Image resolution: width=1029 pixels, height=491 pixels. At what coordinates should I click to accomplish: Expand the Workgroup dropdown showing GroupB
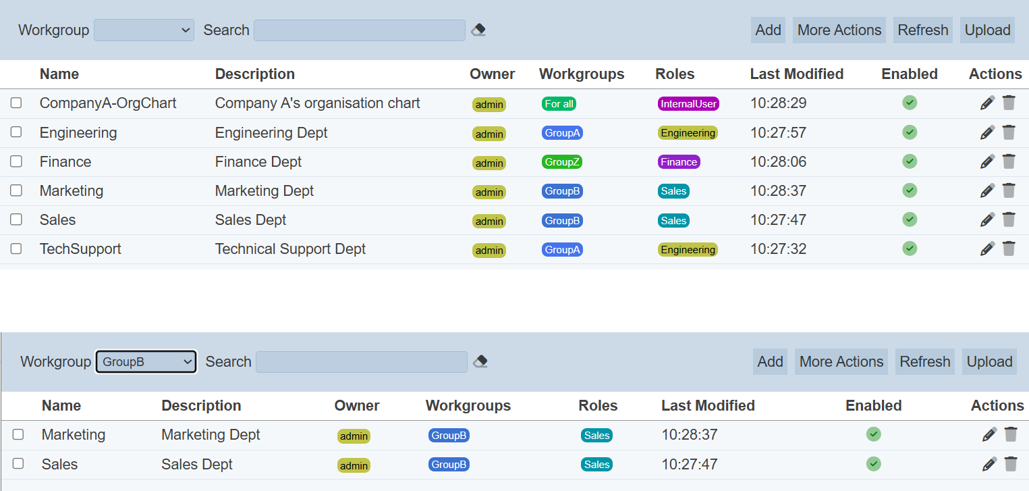(146, 362)
